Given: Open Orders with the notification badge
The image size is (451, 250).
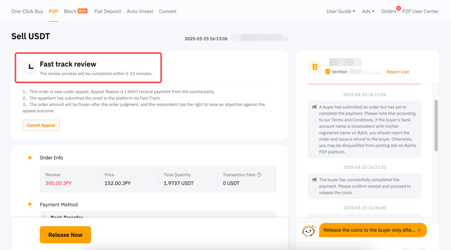Looking at the screenshot, I should (389, 11).
